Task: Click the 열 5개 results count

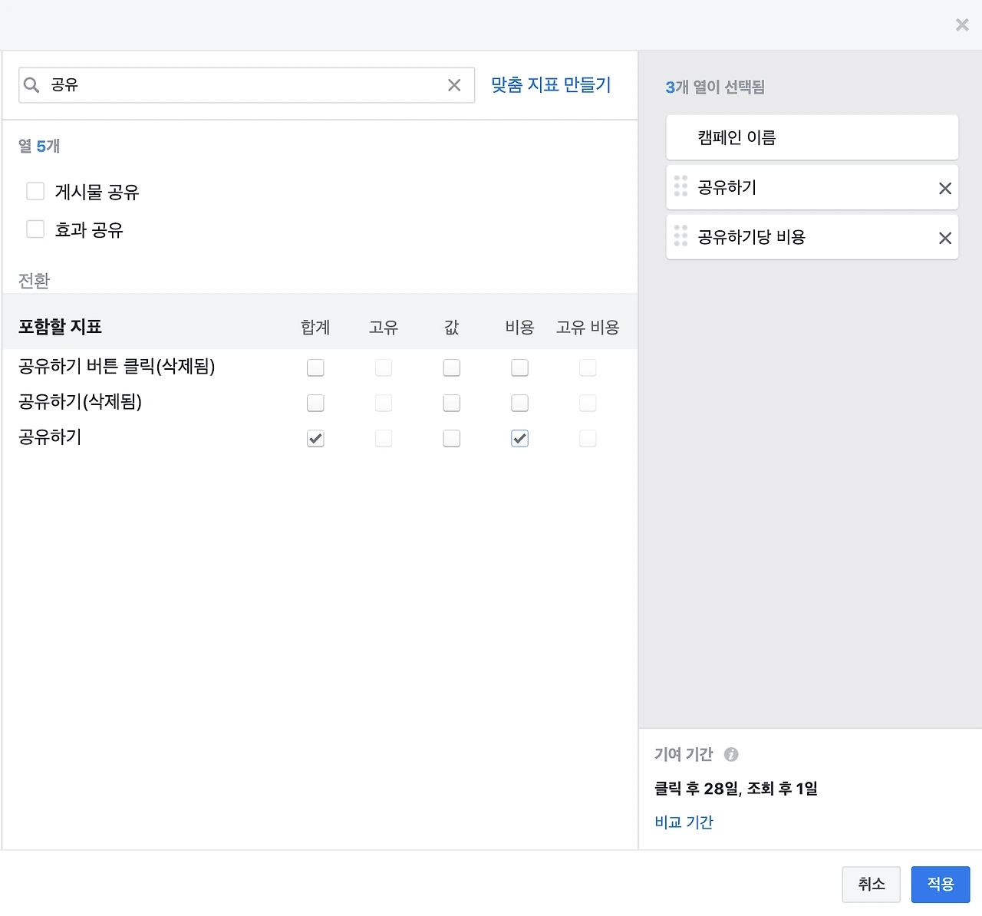Action: [x=39, y=147]
